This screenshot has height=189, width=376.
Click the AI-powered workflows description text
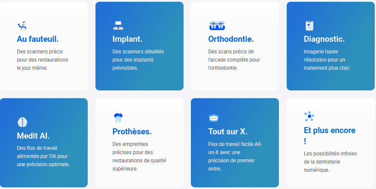[x=43, y=156]
